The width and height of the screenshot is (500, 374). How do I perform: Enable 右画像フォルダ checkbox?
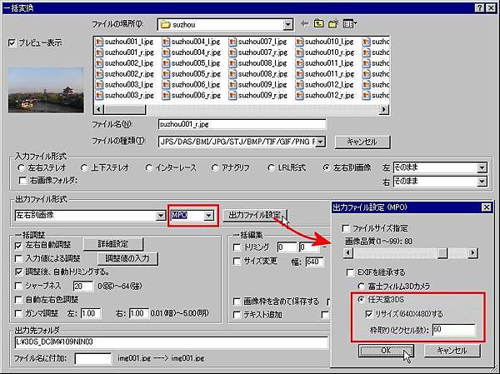(22, 181)
